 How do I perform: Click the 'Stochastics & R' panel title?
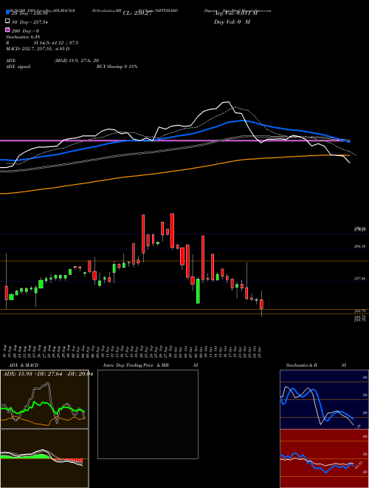click(302, 365)
